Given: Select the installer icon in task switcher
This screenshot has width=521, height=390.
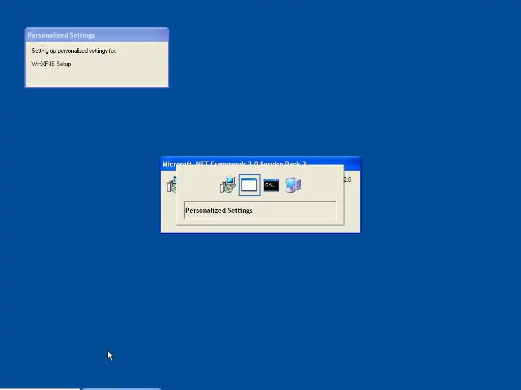Looking at the screenshot, I should (x=227, y=185).
